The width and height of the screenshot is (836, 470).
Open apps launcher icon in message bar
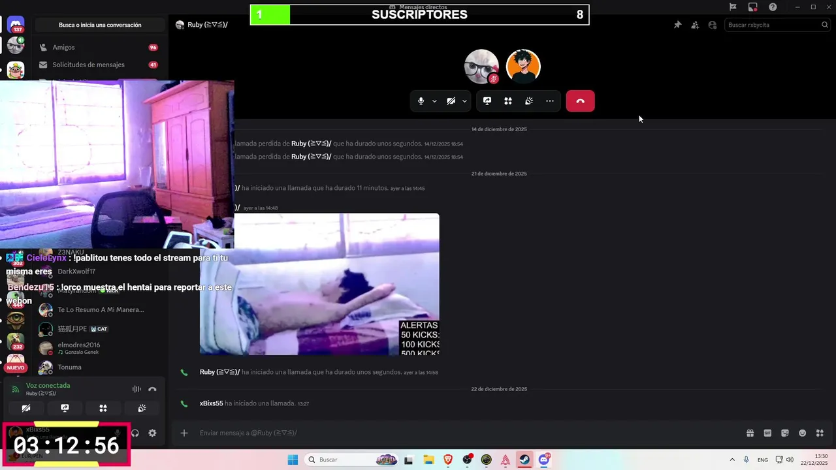820,433
